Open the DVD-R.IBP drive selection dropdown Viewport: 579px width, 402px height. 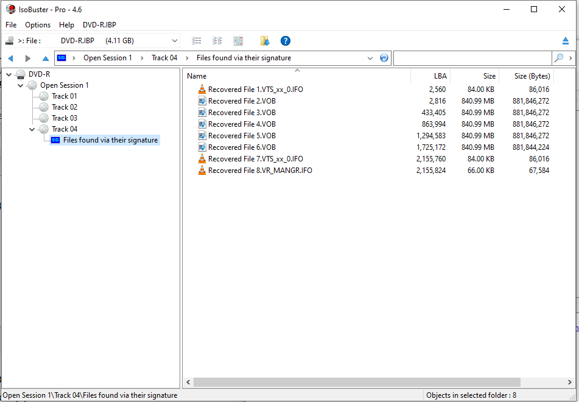coord(174,41)
